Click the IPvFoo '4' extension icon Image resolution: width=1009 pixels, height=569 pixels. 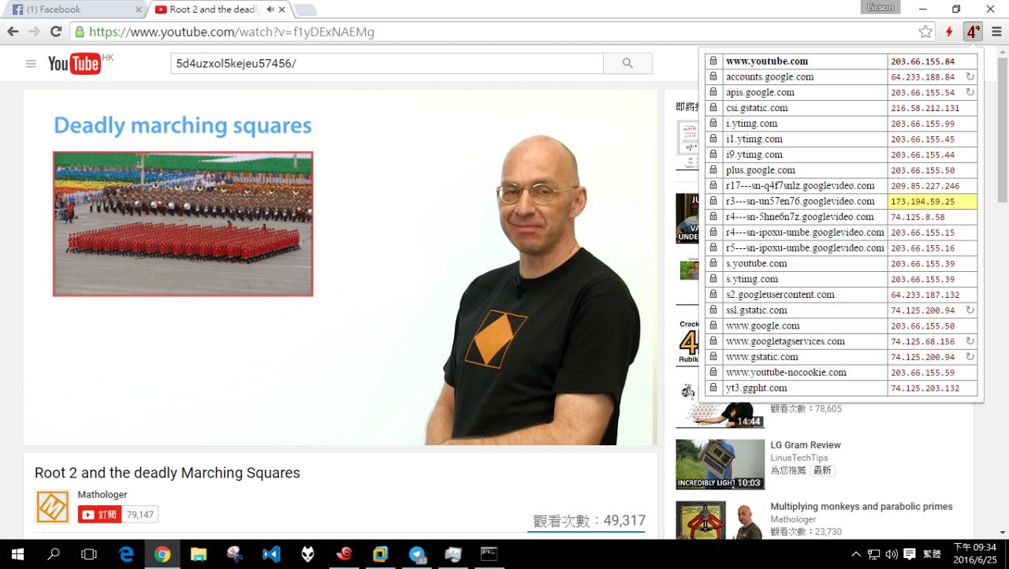974,32
